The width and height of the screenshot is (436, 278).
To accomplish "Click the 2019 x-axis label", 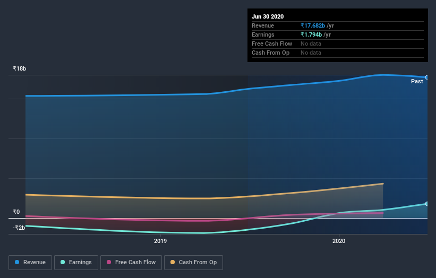I will pyautogui.click(x=160, y=241).
